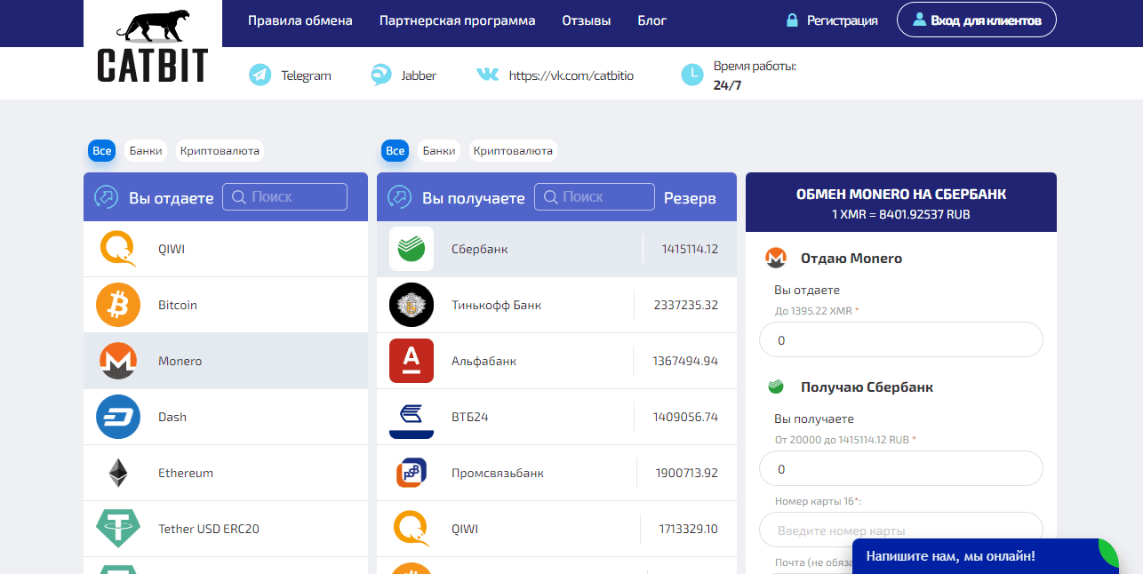Click the Регистрация link
The width and height of the screenshot is (1143, 574).
point(841,20)
